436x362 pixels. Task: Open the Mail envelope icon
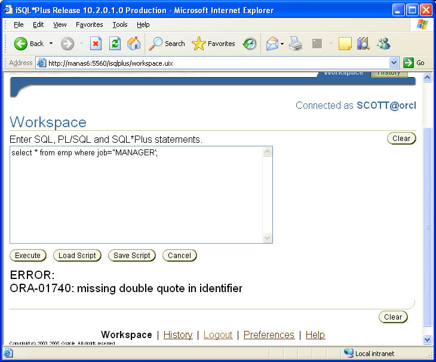click(x=272, y=44)
